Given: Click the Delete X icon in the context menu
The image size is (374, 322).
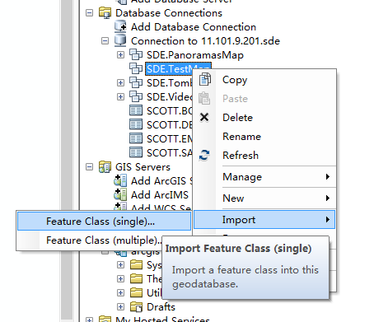Looking at the screenshot, I should pyautogui.click(x=204, y=117).
